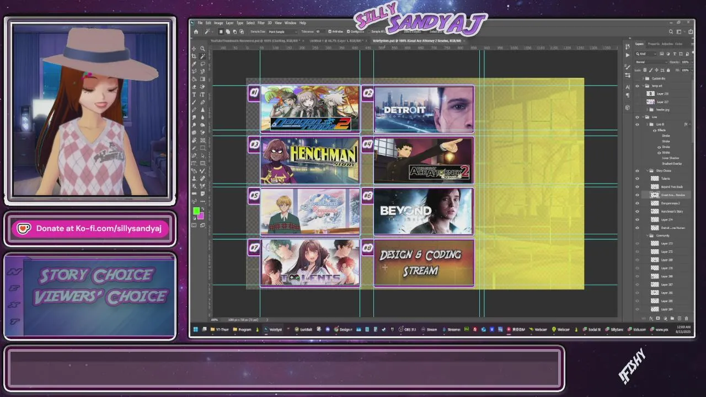Toggle visibility of temp art group
Screen dimensions: 706x397
coord(637,86)
